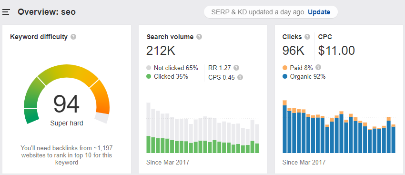Screen dimensions: 405x175
Task: Click the Super hard label
Action: pos(67,123)
